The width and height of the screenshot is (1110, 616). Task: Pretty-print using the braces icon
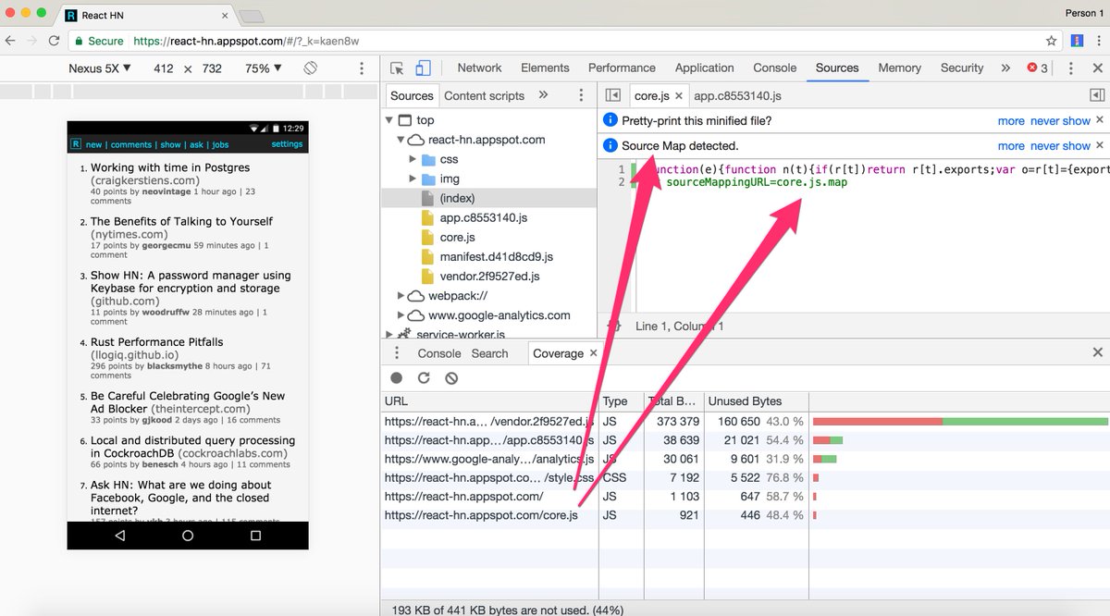(x=612, y=326)
